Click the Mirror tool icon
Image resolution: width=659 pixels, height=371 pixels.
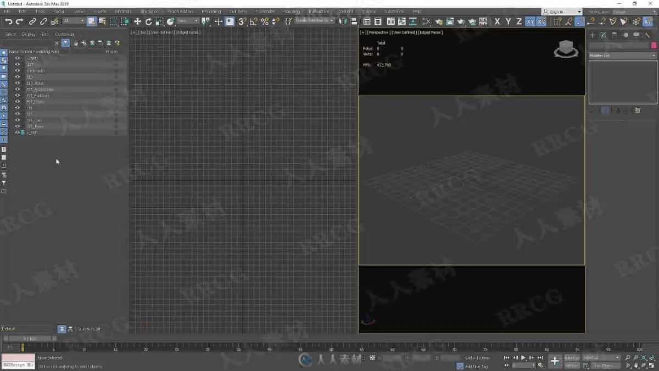pyautogui.click(x=343, y=21)
